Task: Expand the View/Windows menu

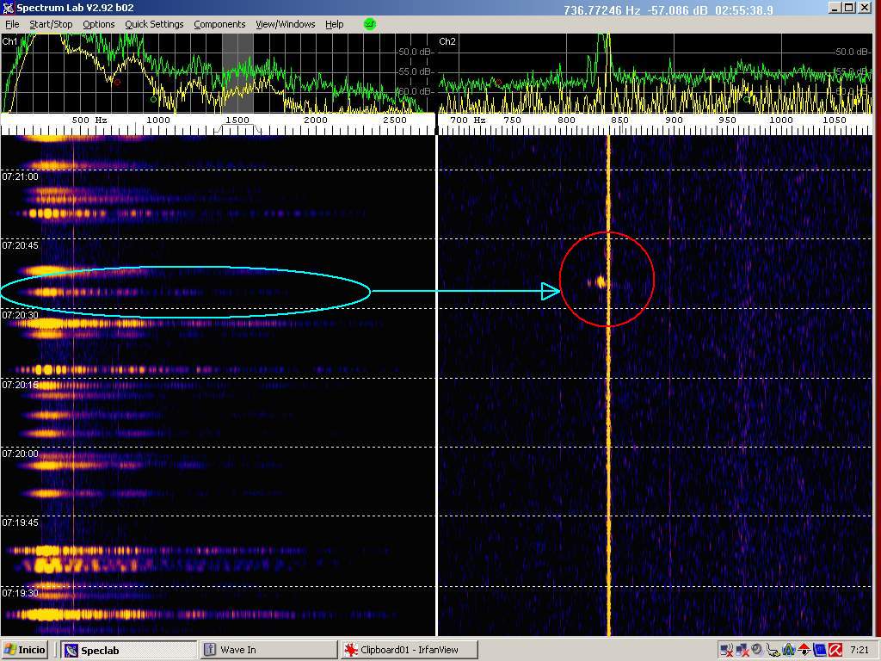Action: [x=286, y=24]
